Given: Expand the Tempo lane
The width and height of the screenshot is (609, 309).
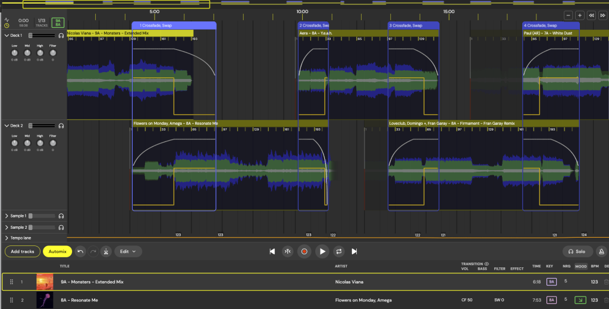Looking at the screenshot, I should tap(7, 238).
